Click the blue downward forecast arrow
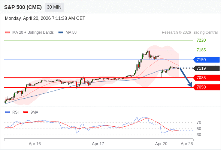The height and width of the screenshot is (150, 221). (x=186, y=78)
